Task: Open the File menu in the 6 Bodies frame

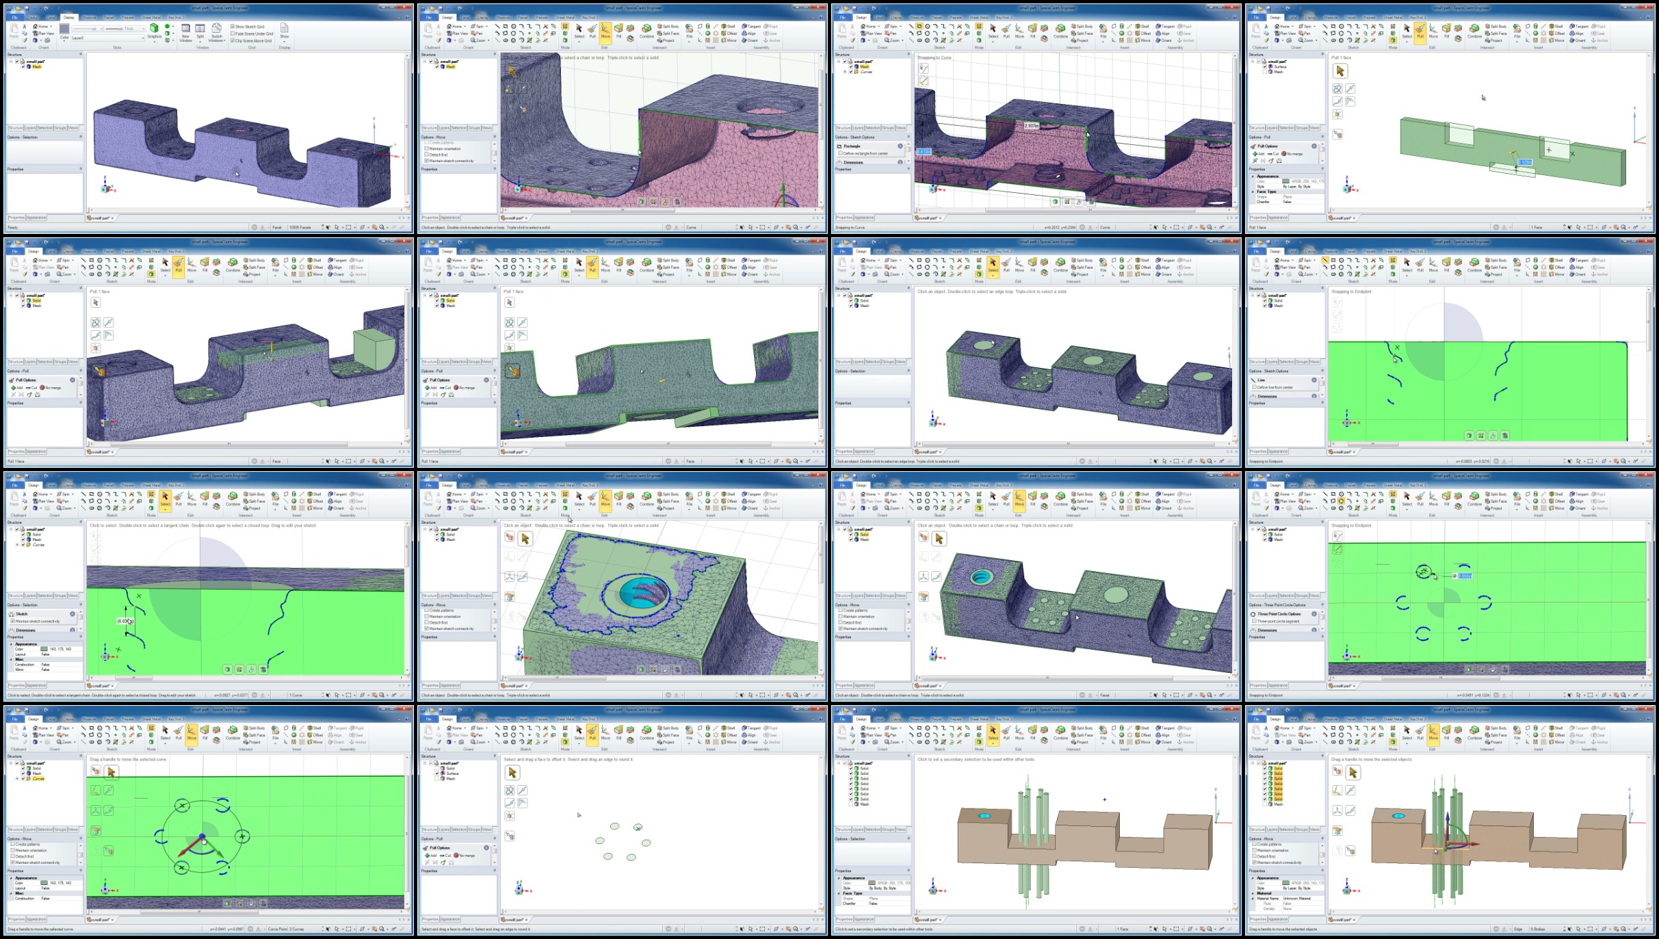Action: pyautogui.click(x=1256, y=719)
